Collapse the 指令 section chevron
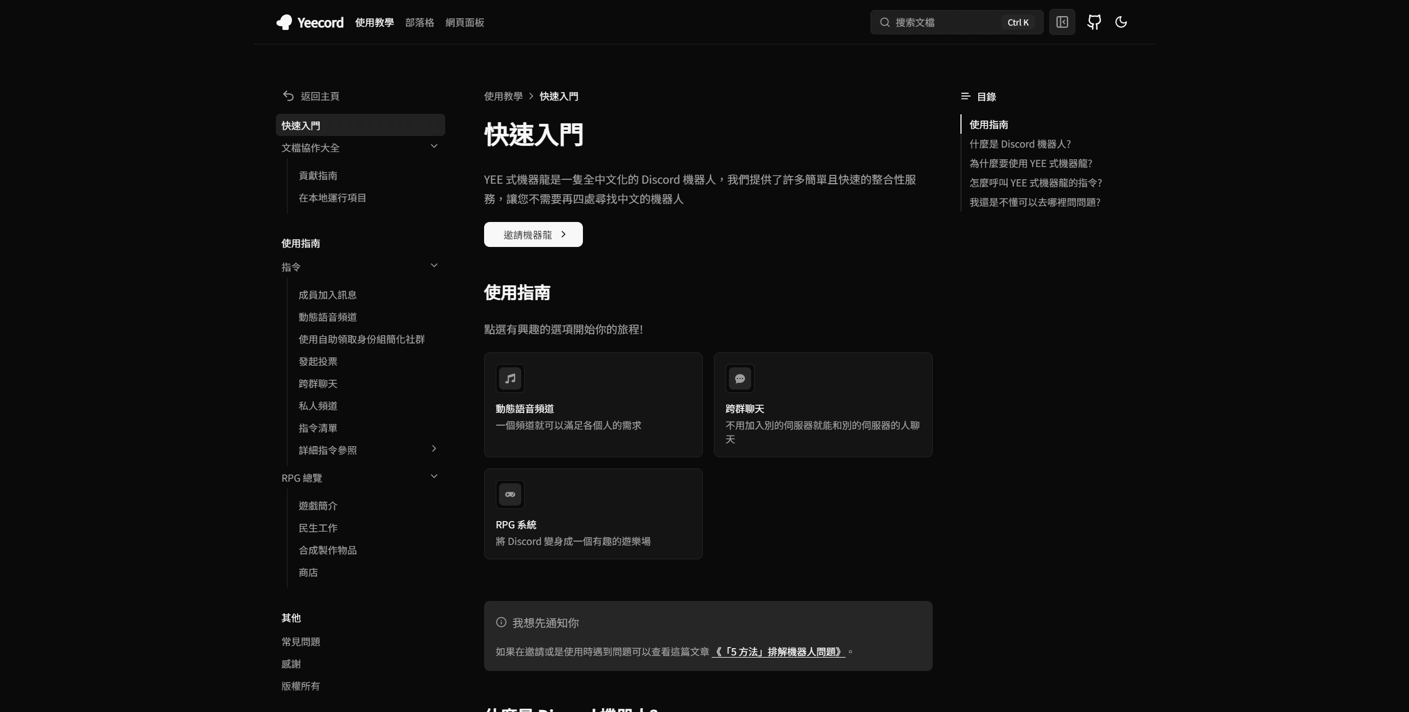 point(434,266)
